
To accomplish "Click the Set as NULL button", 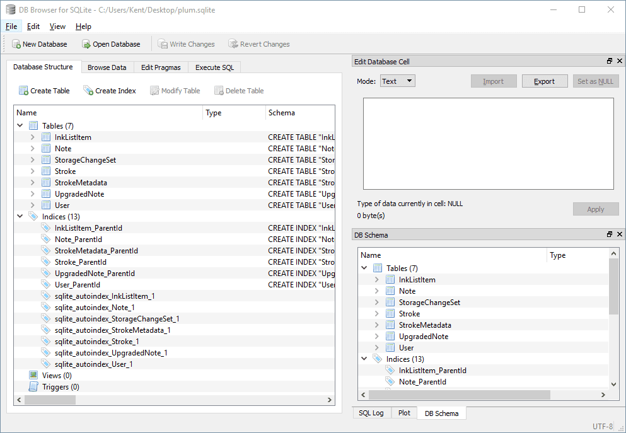I will click(x=596, y=81).
